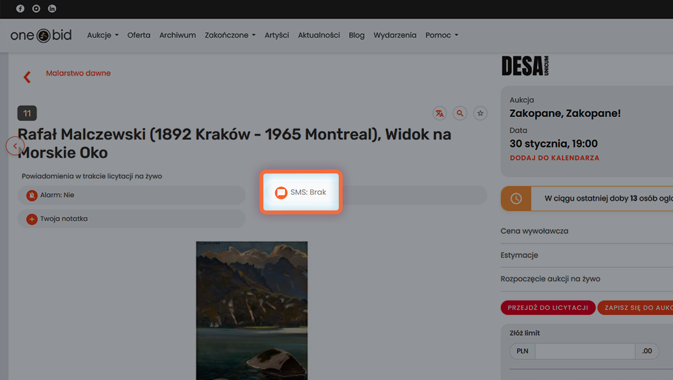Click the red back arrow beside Malarstwo dawne
673x380 pixels.
tap(27, 77)
